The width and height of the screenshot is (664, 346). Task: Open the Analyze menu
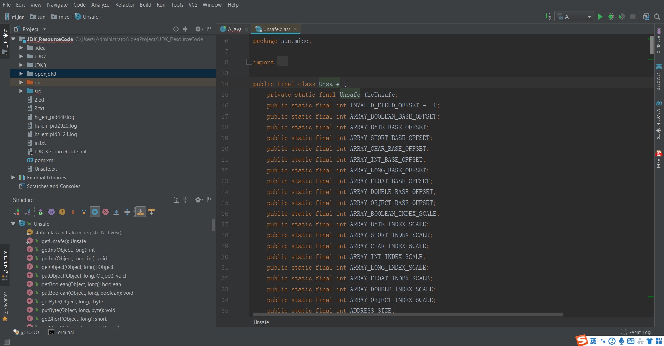(x=100, y=4)
